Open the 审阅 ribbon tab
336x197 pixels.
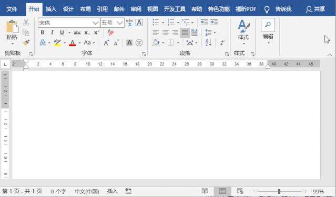[x=136, y=9]
